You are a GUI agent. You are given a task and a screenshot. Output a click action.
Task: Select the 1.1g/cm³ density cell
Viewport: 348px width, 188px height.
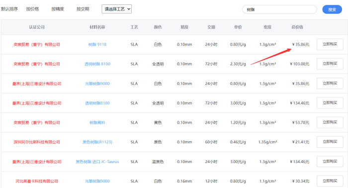267,181
